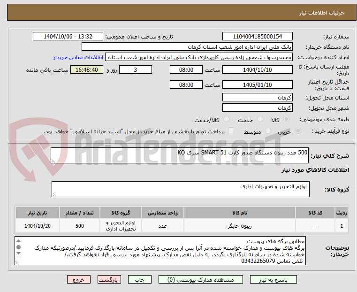This screenshot has width=357, height=292.
Task: Click the چاپ print button
Action: 140,279
